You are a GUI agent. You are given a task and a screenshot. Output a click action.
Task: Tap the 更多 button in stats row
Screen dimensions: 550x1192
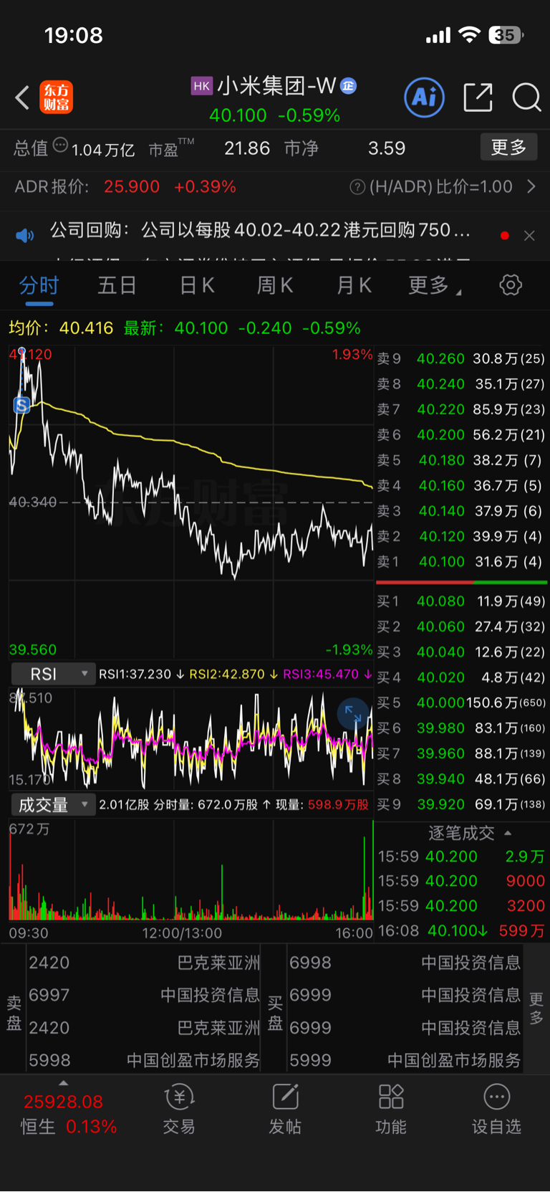point(508,148)
